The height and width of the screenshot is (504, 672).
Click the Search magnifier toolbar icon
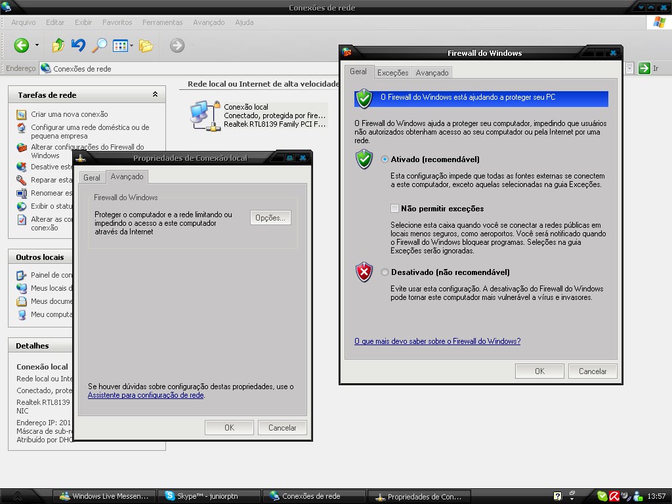(99, 45)
